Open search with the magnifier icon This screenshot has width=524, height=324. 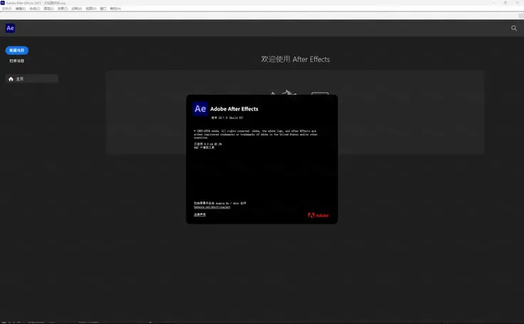click(x=514, y=28)
